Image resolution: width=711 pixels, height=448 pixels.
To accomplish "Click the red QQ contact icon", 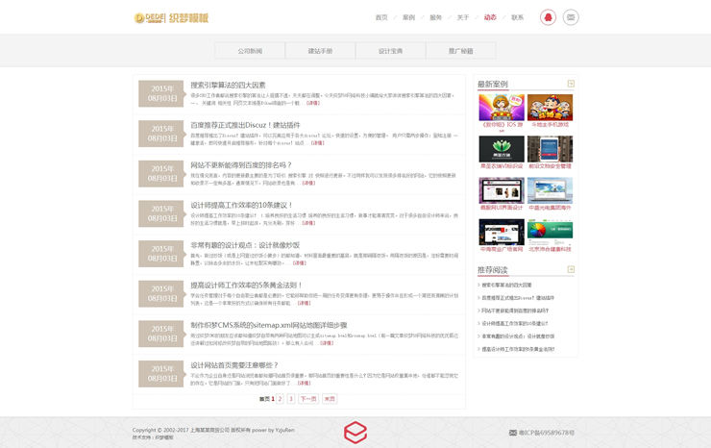I will (547, 17).
